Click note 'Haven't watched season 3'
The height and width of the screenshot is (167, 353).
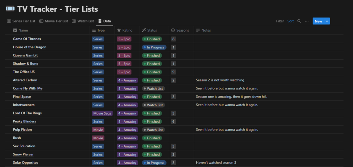click(x=216, y=162)
